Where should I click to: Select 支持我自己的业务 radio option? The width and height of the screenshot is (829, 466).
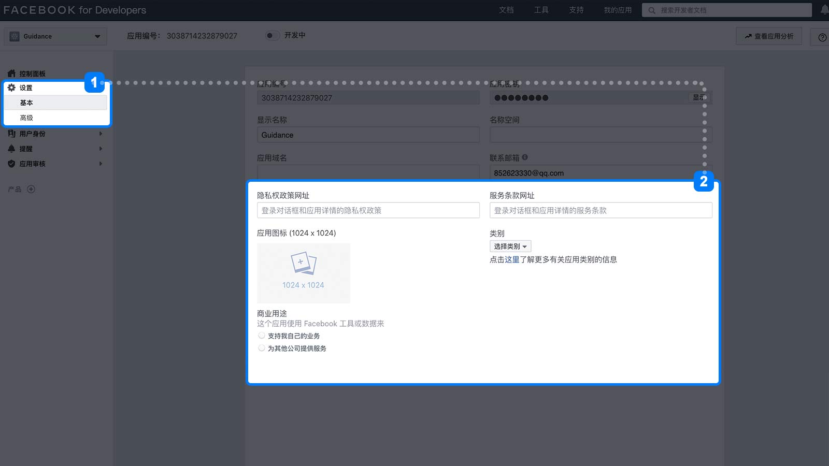pyautogui.click(x=262, y=336)
